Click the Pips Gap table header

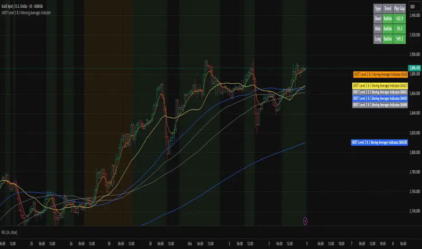click(x=399, y=9)
